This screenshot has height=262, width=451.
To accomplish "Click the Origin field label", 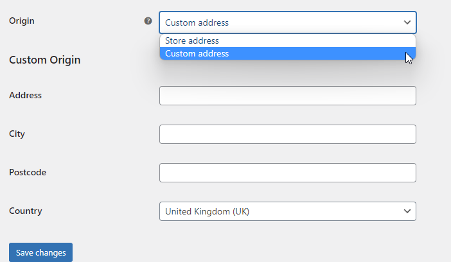I will click(x=22, y=21).
